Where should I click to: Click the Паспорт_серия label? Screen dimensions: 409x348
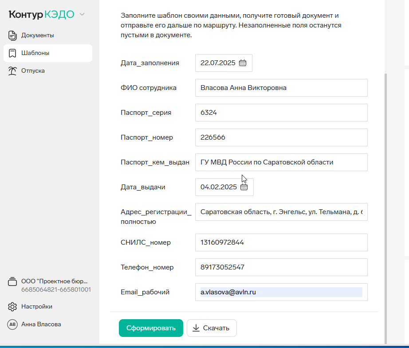pos(146,113)
